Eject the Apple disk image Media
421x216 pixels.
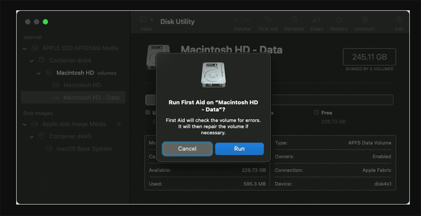119,124
